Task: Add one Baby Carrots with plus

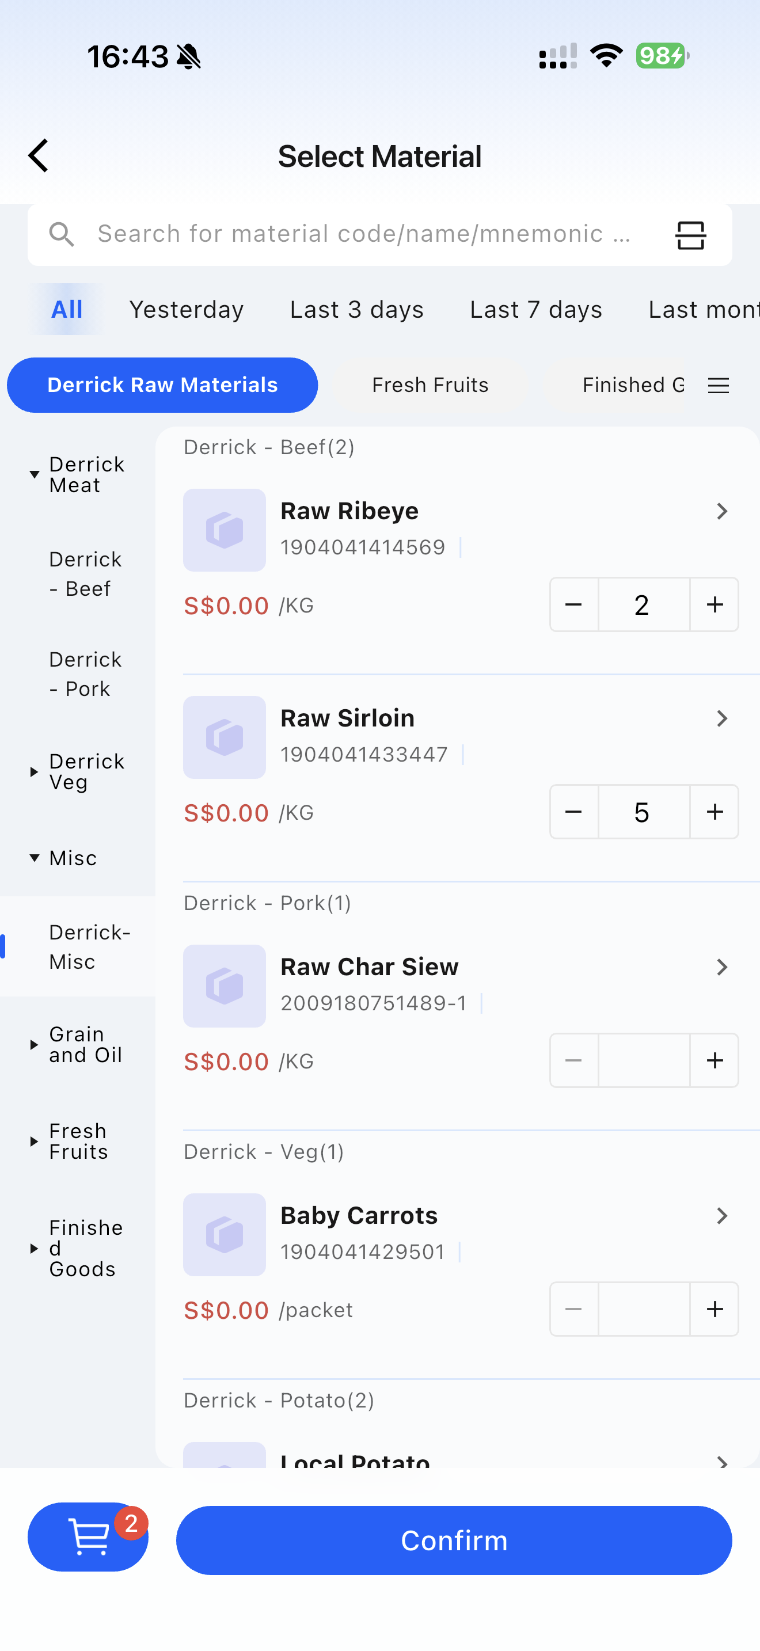Action: [715, 1308]
